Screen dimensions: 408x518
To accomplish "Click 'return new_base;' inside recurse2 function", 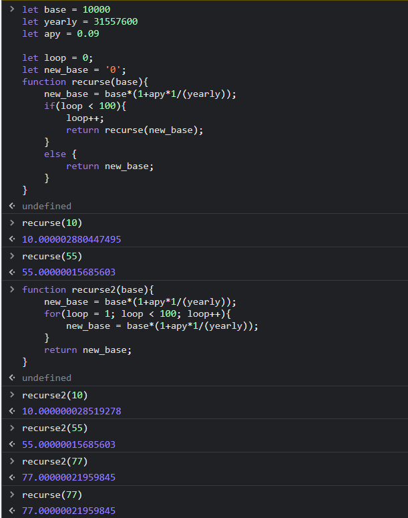I will pyautogui.click(x=87, y=350).
